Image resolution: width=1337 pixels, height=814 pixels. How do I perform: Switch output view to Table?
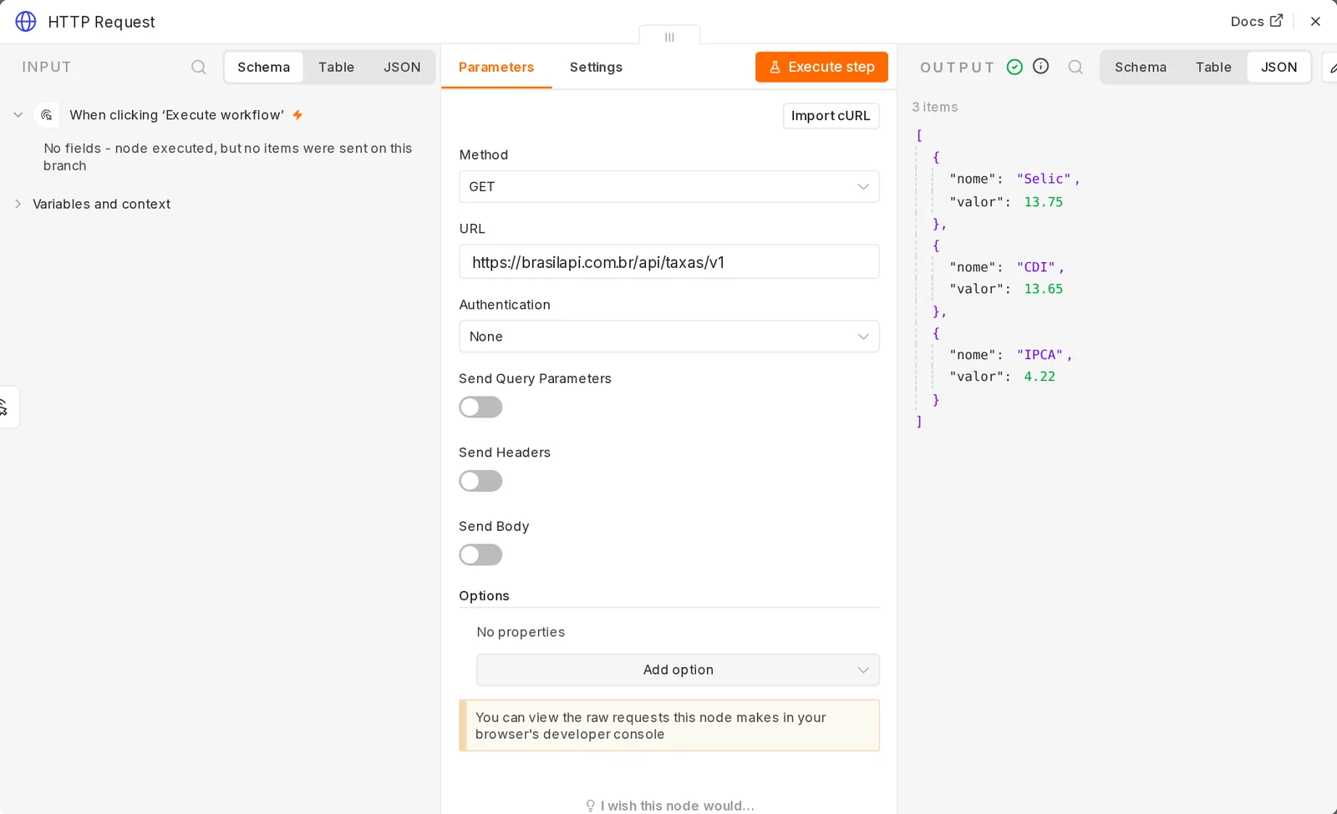click(x=1213, y=67)
